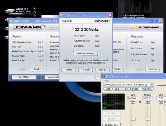Click the plus button under 2D Core 675.00
The width and height of the screenshot is (166, 126).
pyautogui.click(x=133, y=103)
